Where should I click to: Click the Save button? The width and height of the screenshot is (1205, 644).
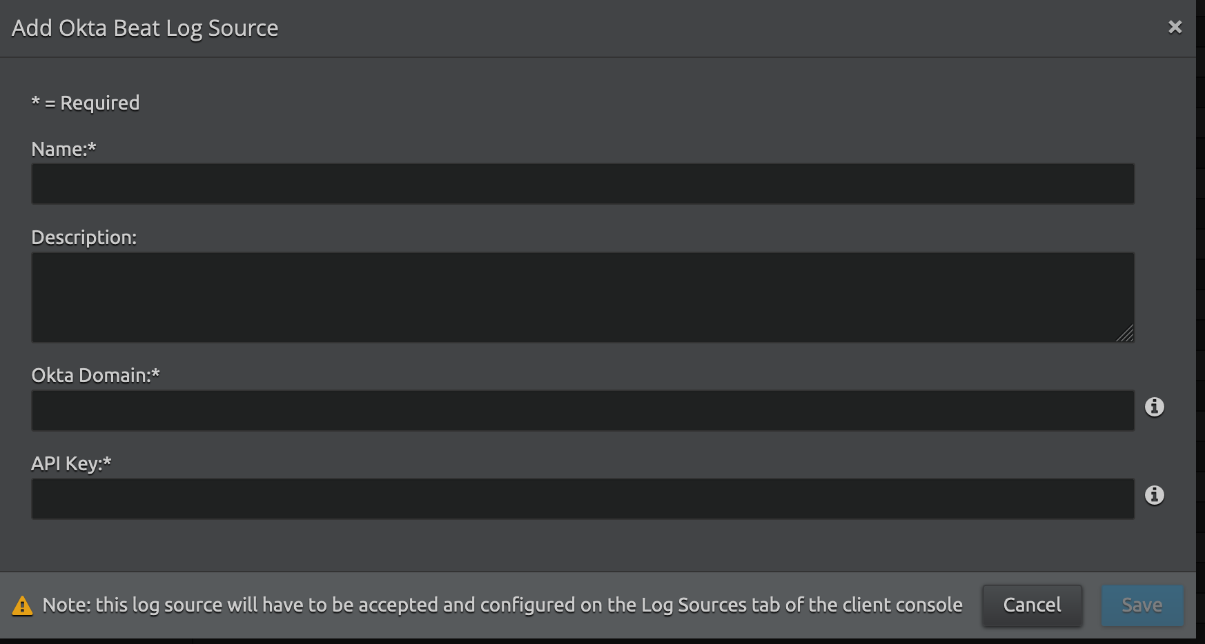click(1142, 605)
